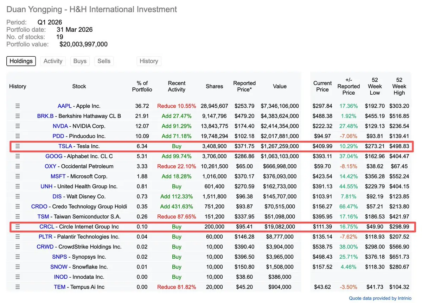
Task: Open the CRCL Circle Internet Group link
Action: (79, 227)
